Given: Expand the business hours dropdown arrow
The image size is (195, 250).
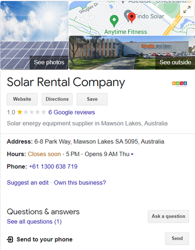Looking at the screenshot, I should [x=132, y=154].
